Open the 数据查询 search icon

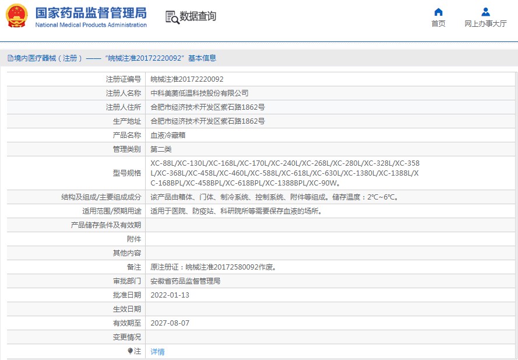click(172, 17)
